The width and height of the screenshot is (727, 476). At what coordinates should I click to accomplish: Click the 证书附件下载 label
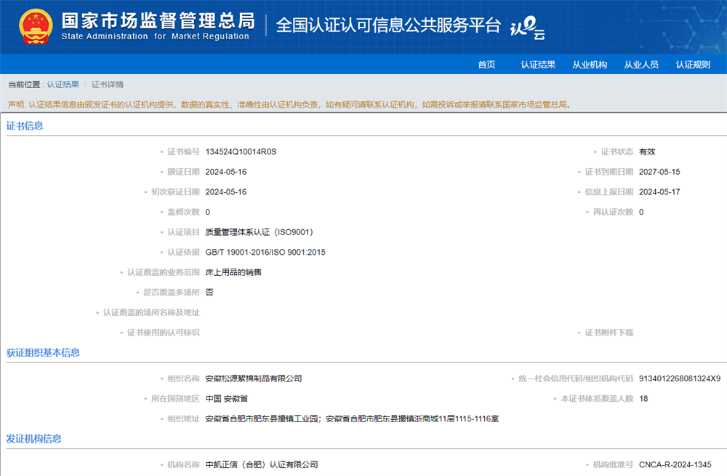point(608,333)
